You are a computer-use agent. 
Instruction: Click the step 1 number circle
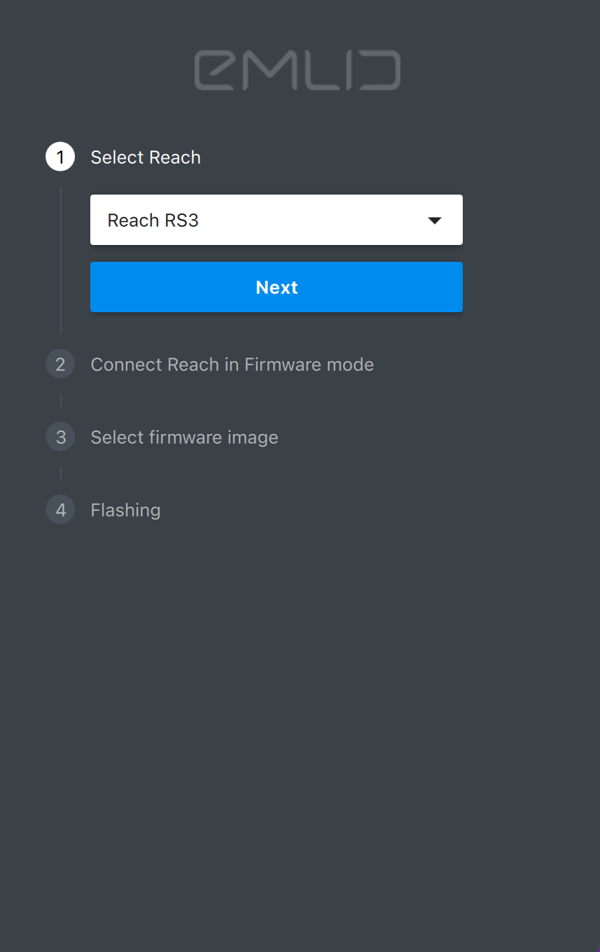[60, 157]
